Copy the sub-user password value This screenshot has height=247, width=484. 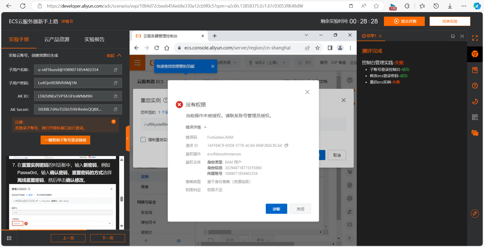[115, 83]
